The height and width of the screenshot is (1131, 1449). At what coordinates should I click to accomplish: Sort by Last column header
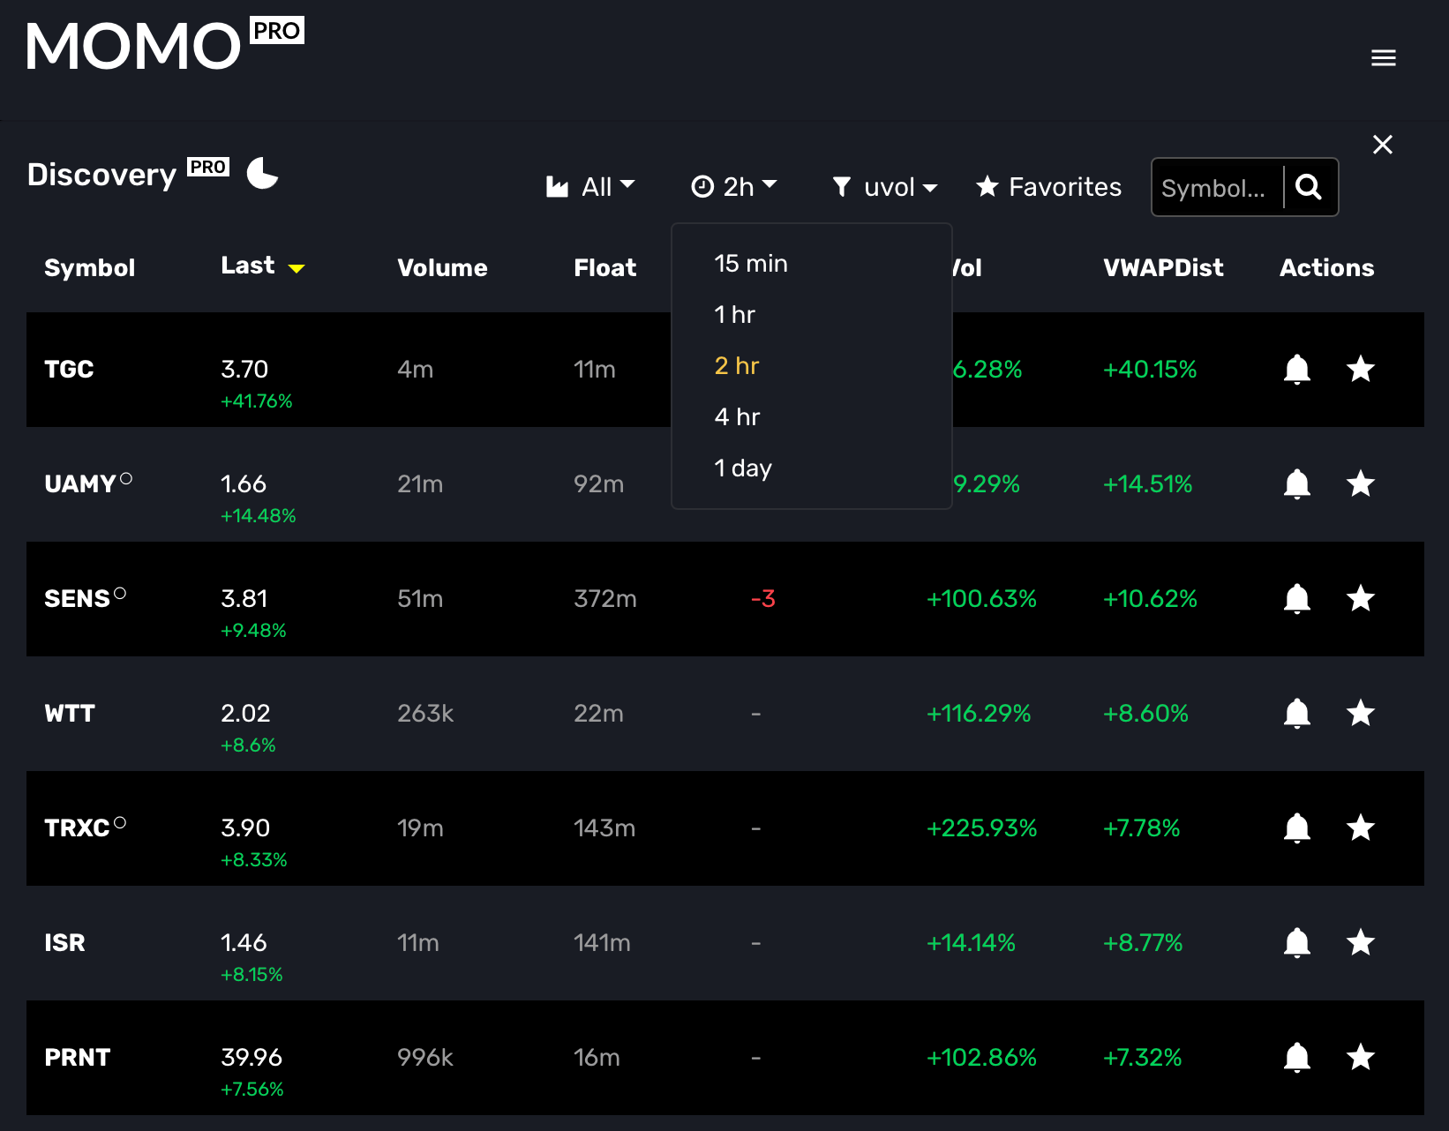pos(248,266)
